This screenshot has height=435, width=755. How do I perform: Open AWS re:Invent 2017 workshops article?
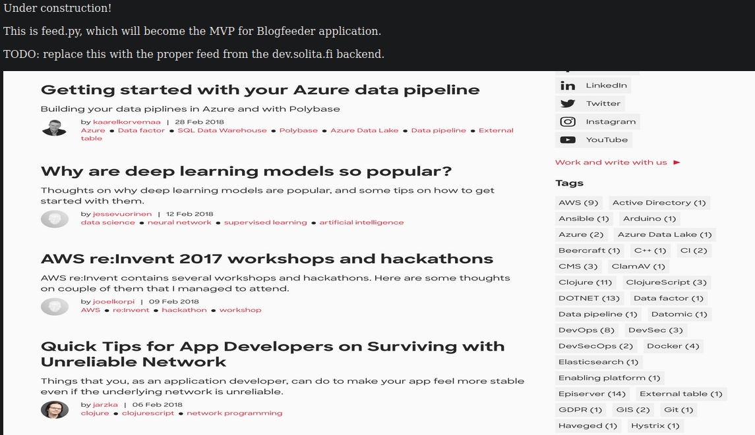tap(266, 259)
